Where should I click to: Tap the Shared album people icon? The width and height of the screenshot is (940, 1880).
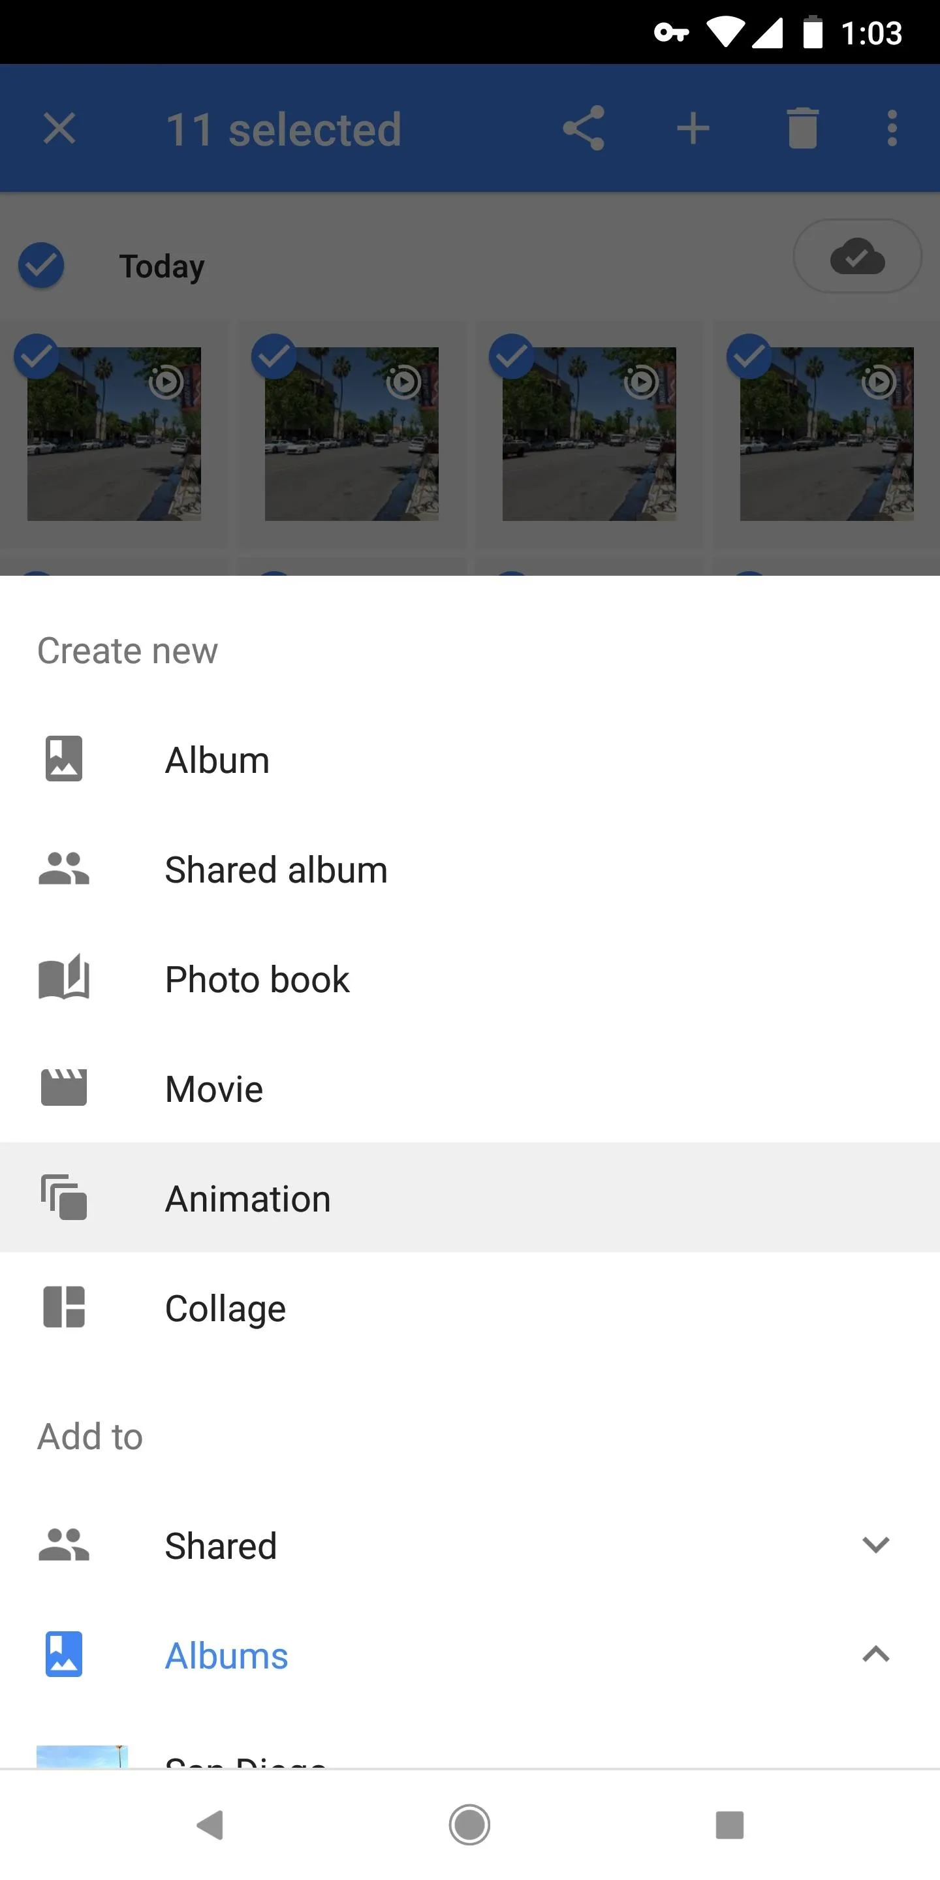point(64,868)
